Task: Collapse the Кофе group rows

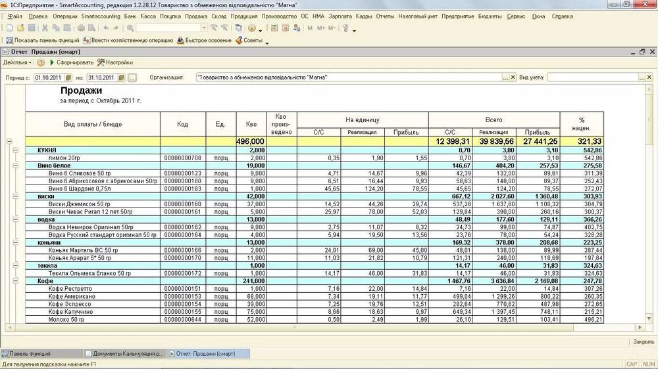Action: (16, 280)
